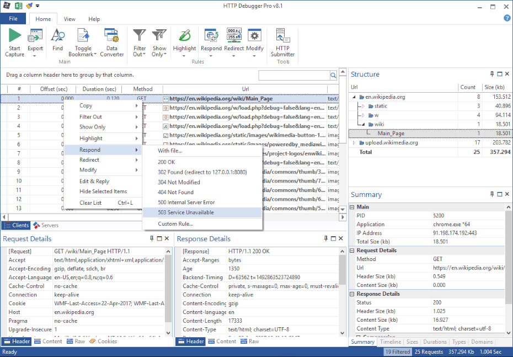
Task: Click the Export toolbar icon
Action: pyautogui.click(x=35, y=35)
